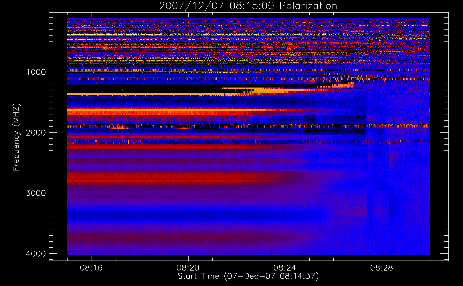Screen dimensions: 463x286
Task: Click the 08:16 time tick label
Action: (91, 268)
